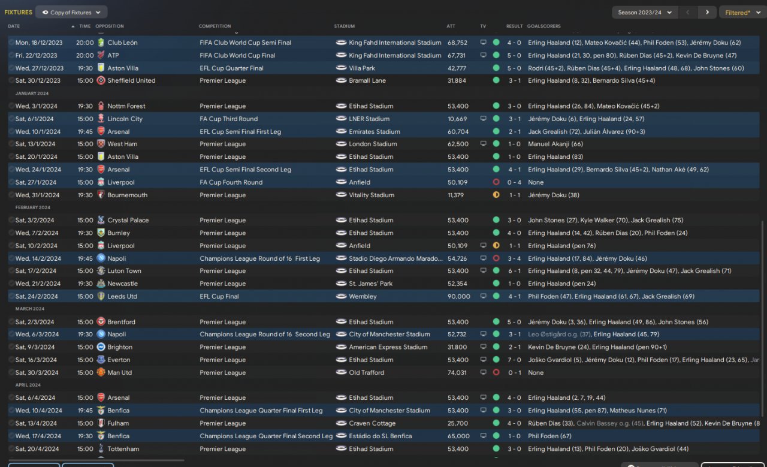The height and width of the screenshot is (467, 767).
Task: Open the EFL Cup Final competition link
Action: pyautogui.click(x=219, y=296)
